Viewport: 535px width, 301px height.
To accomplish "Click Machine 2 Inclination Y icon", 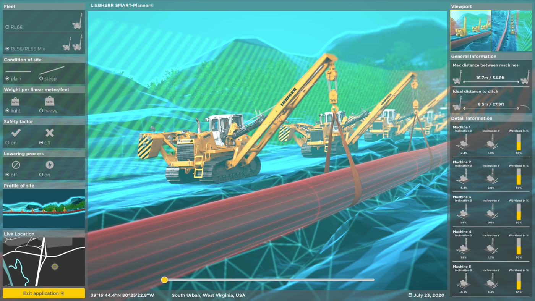I will [491, 177].
